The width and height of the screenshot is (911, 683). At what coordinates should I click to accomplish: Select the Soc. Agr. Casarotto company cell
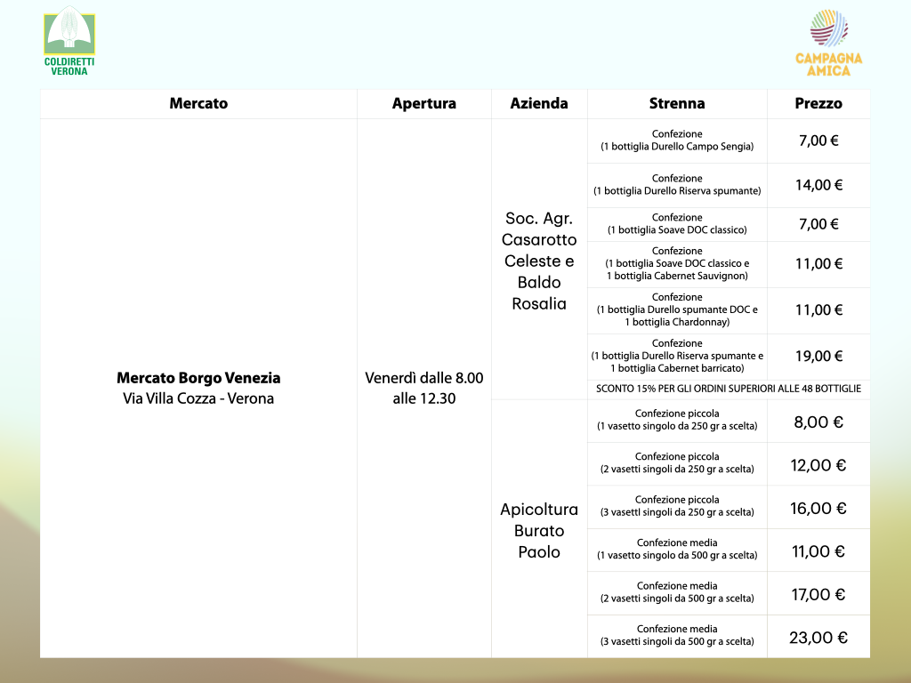(x=539, y=261)
